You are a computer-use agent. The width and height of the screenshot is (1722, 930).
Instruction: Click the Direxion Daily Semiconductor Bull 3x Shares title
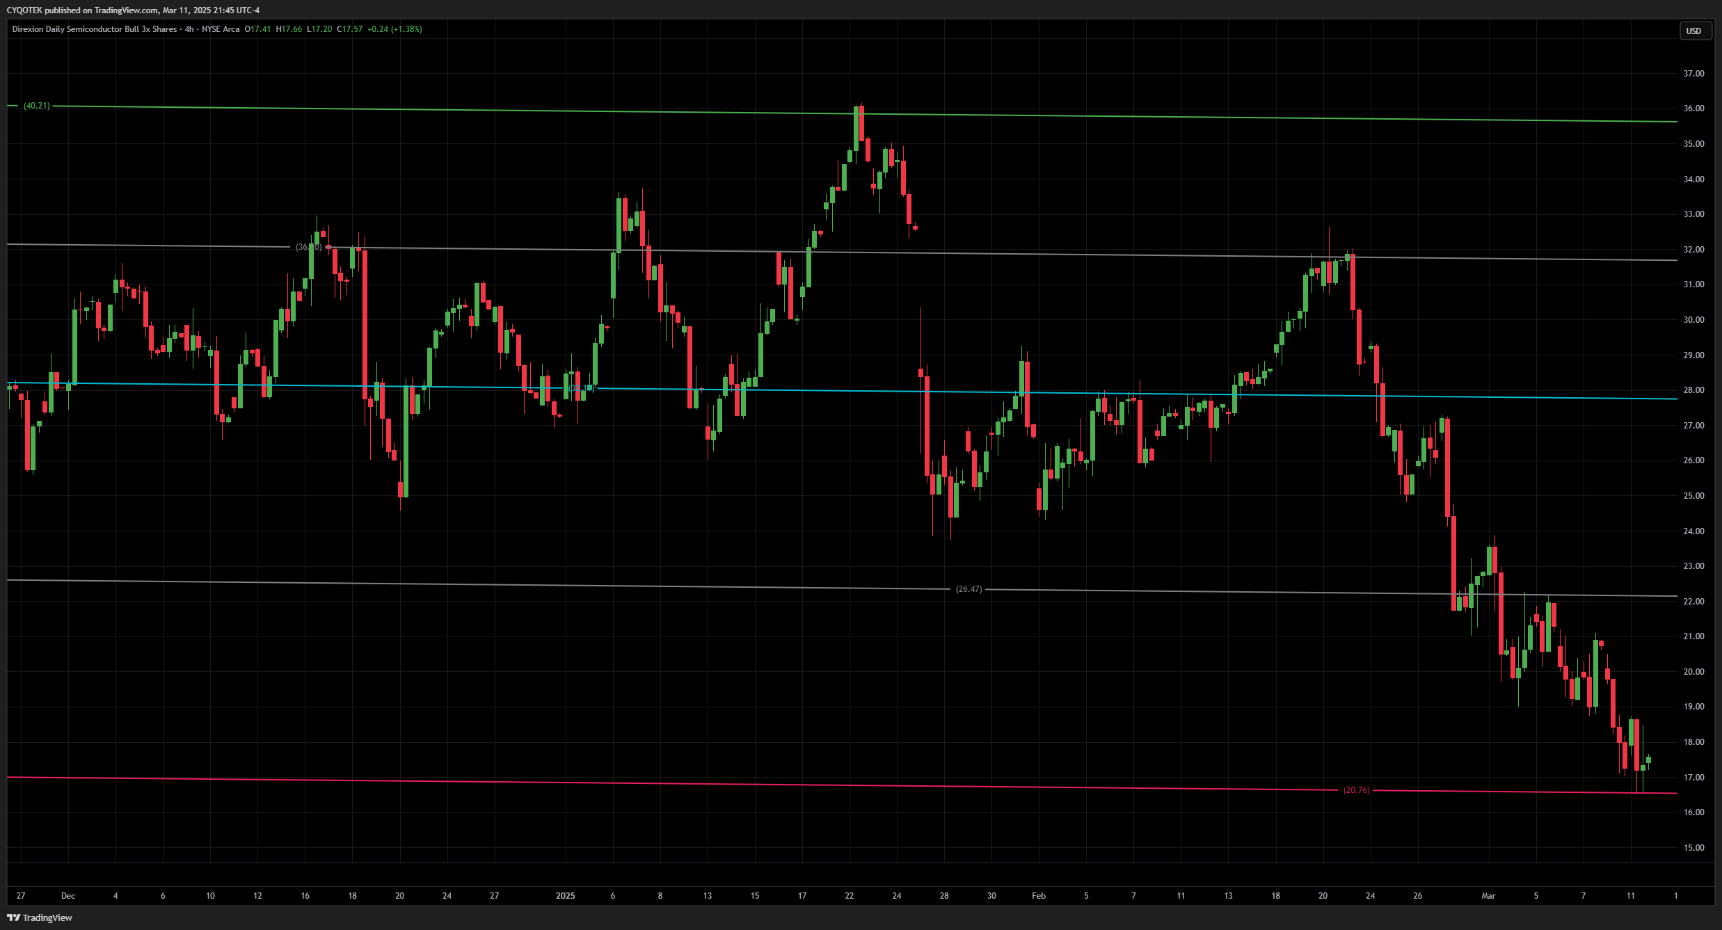95,29
